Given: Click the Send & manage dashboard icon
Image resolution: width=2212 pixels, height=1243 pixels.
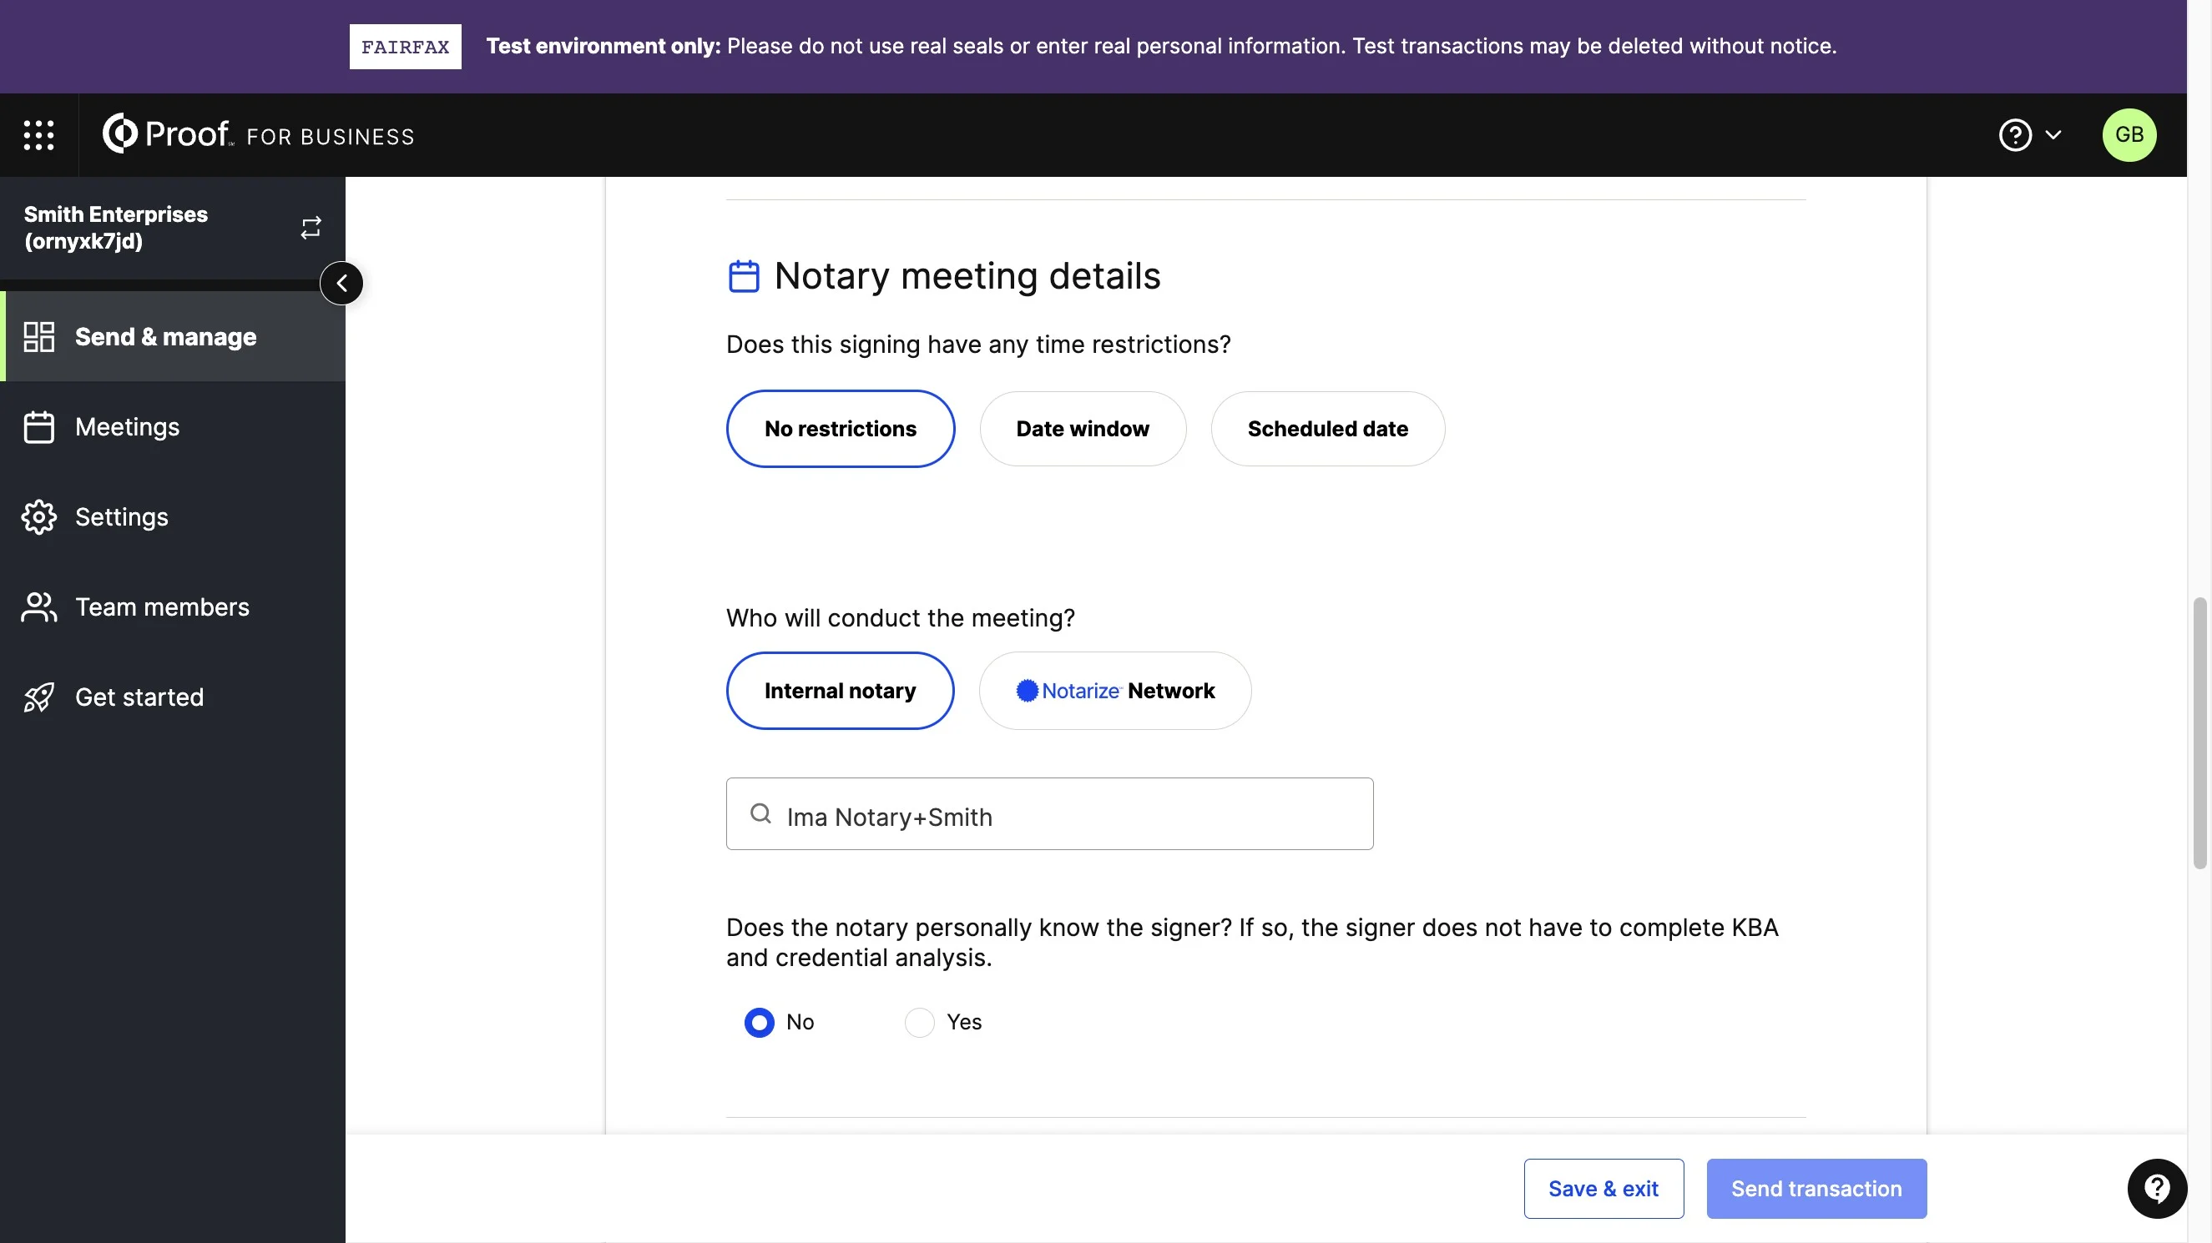Looking at the screenshot, I should tap(38, 336).
